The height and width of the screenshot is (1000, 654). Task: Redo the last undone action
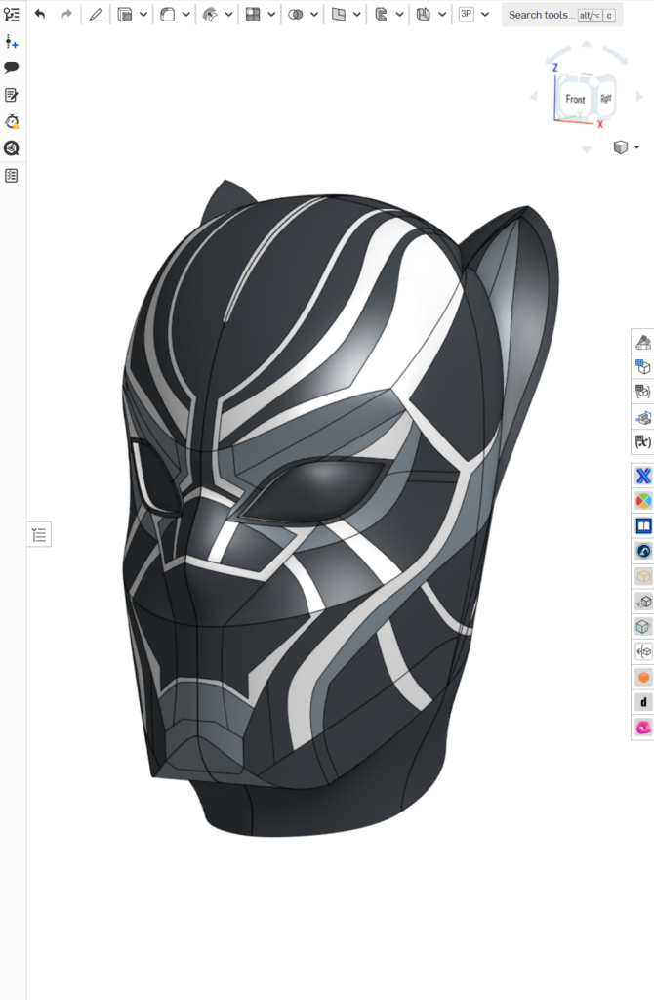pyautogui.click(x=66, y=14)
